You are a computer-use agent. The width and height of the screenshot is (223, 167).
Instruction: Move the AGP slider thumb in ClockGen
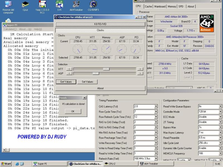96,73
